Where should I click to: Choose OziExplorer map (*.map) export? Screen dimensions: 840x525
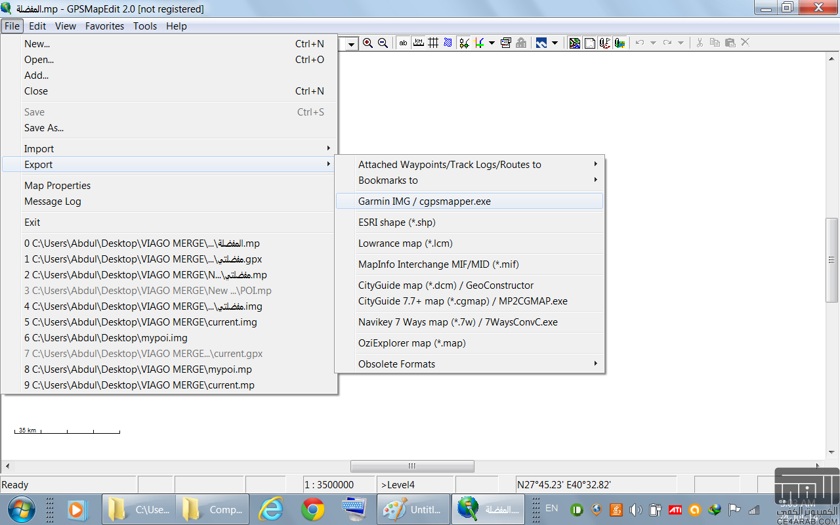coord(470,343)
